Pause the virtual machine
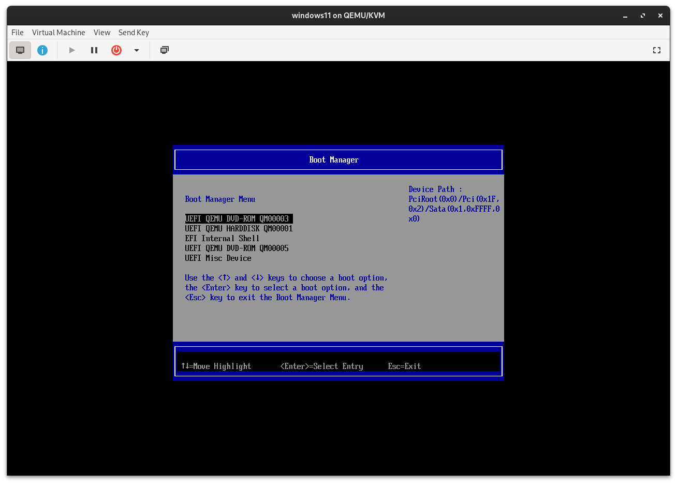The height and width of the screenshot is (484, 677). (x=94, y=50)
